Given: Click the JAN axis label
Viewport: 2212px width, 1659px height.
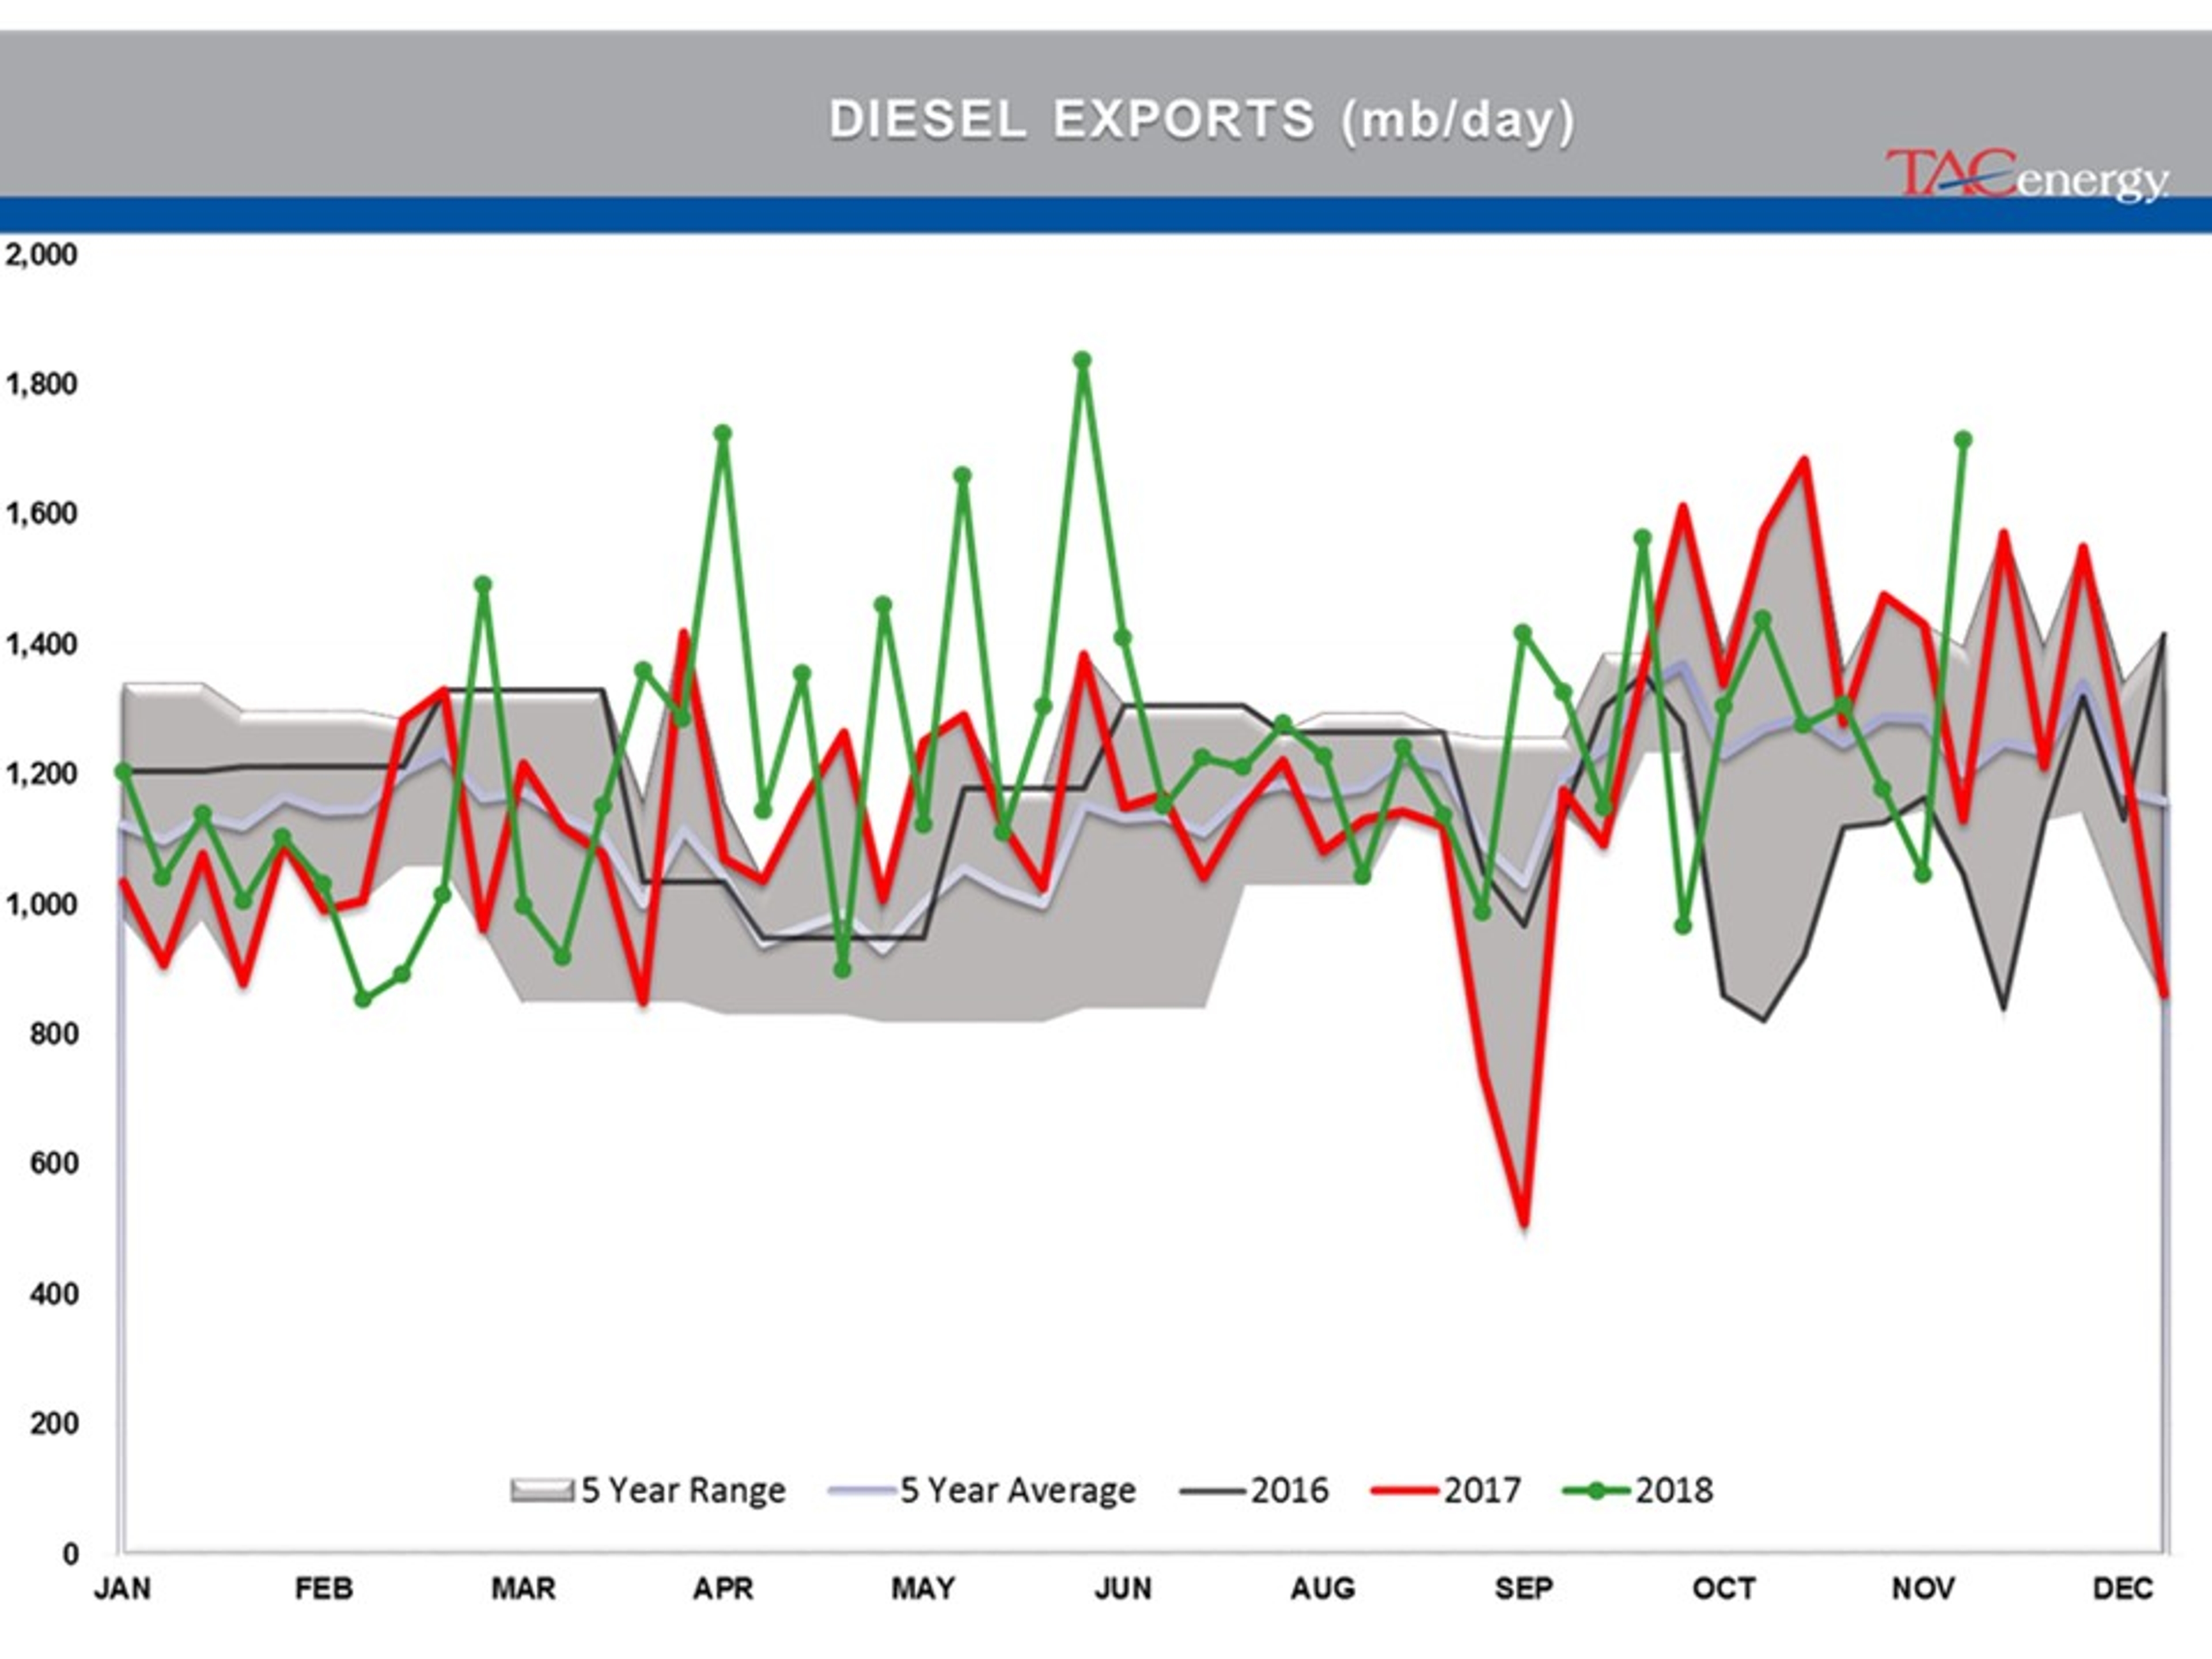Looking at the screenshot, I should (x=122, y=1588).
